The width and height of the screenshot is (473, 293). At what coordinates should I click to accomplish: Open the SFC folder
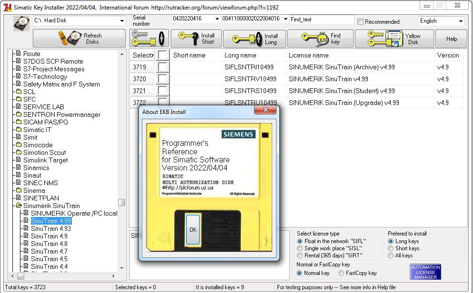(30, 99)
